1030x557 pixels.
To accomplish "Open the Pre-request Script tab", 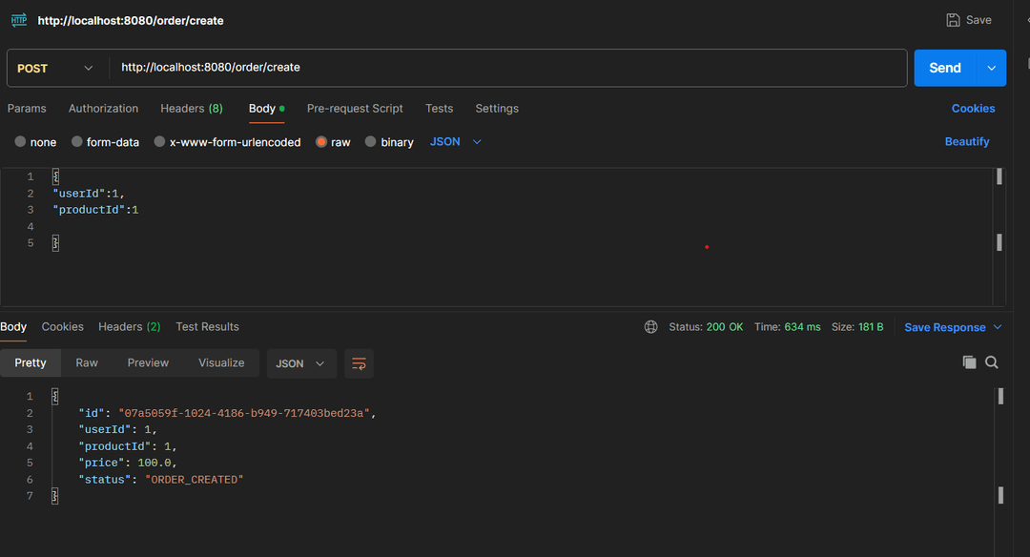I will [x=355, y=109].
